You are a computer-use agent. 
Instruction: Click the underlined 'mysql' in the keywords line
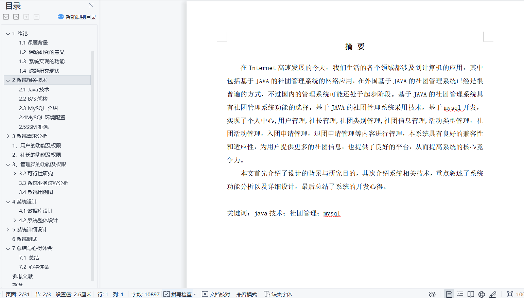click(x=332, y=213)
